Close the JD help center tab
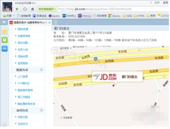This screenshot has height=129, width=170. pyautogui.click(x=50, y=23)
